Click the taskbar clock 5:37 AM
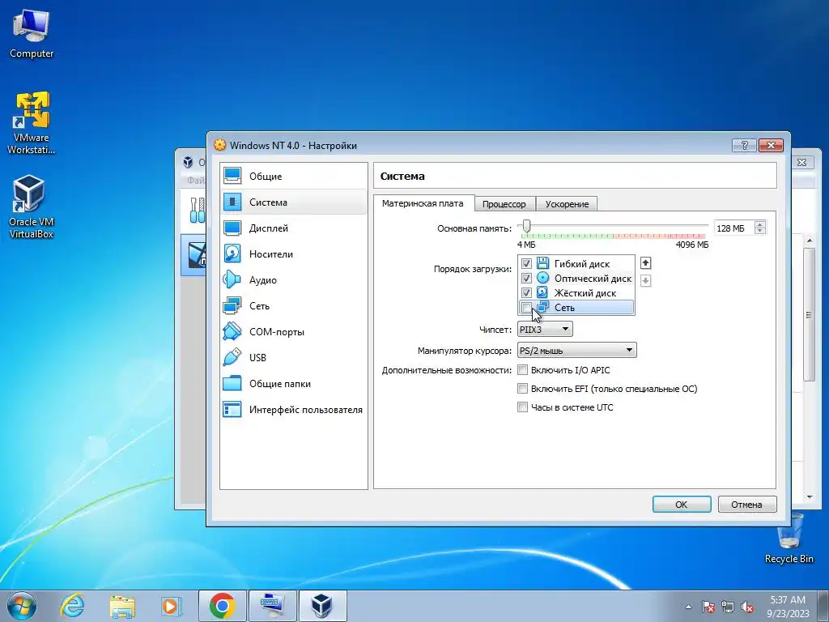This screenshot has height=622, width=829. pos(788,600)
